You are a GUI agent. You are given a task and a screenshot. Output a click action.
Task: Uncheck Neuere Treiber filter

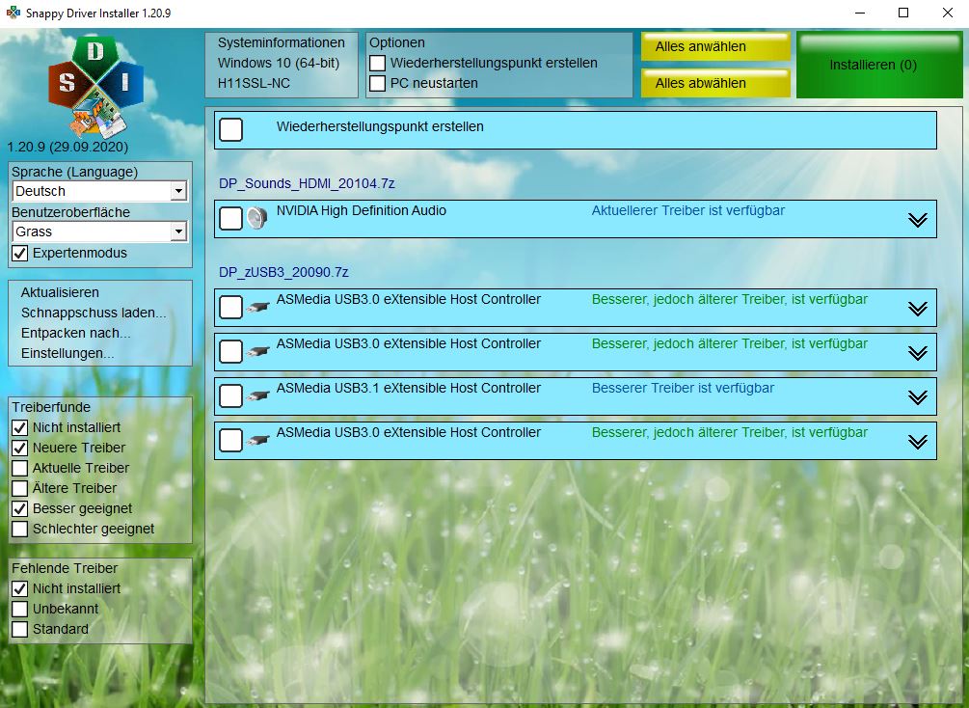point(20,448)
